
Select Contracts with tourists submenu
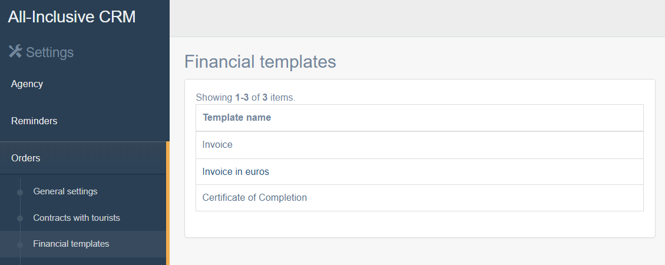tap(77, 218)
